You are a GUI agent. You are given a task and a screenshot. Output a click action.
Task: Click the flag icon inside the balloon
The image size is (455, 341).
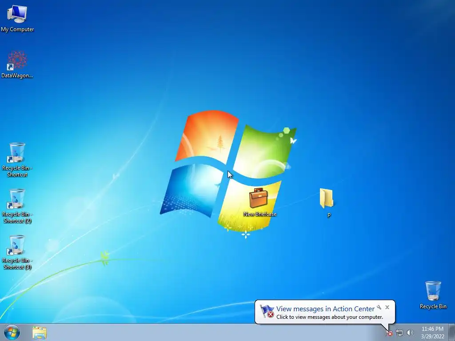tap(267, 311)
